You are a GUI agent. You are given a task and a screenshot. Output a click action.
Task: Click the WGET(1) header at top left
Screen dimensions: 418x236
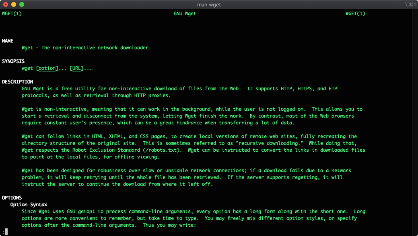pos(12,14)
